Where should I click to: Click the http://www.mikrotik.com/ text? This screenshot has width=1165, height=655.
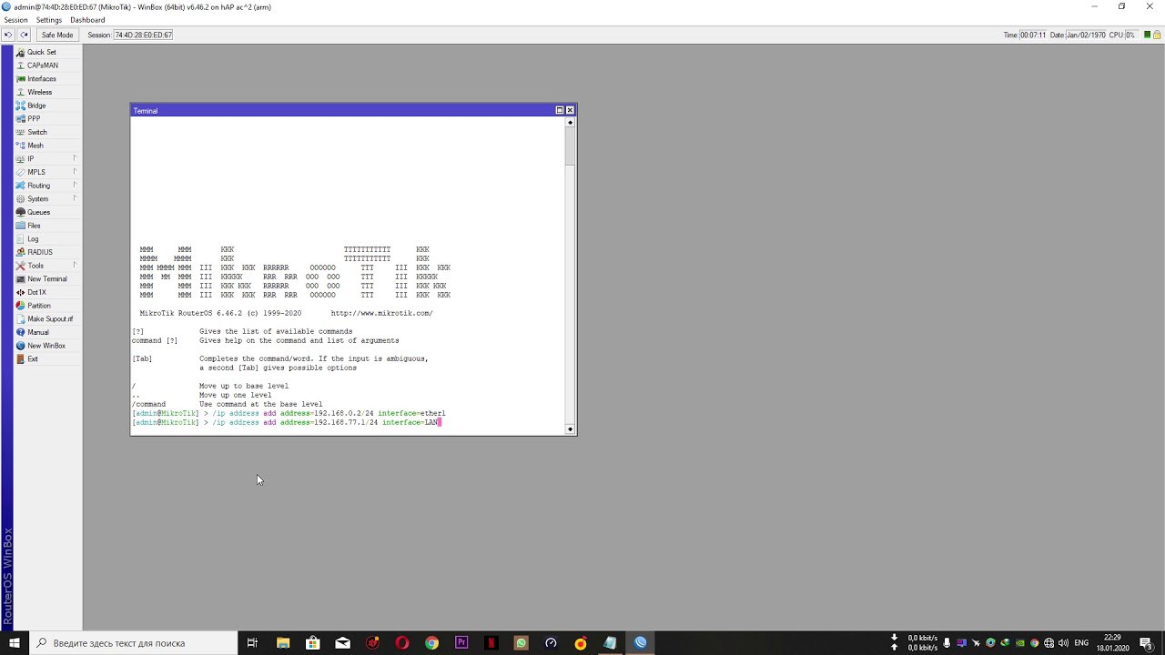click(381, 313)
